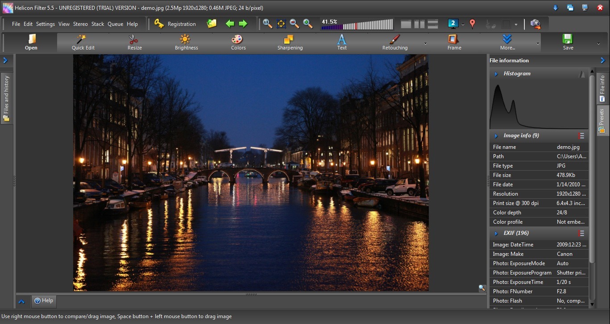The width and height of the screenshot is (610, 324).
Task: Open the File menu
Action: (16, 24)
